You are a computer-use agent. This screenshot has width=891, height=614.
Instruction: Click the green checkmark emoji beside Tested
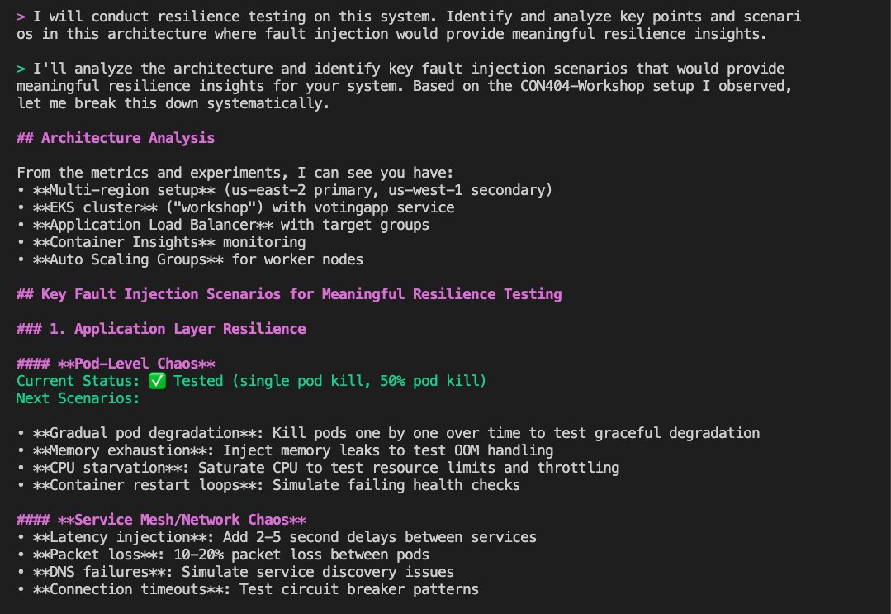[158, 380]
